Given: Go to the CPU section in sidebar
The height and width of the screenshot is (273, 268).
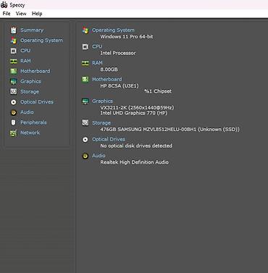Looking at the screenshot, I should pos(25,51).
